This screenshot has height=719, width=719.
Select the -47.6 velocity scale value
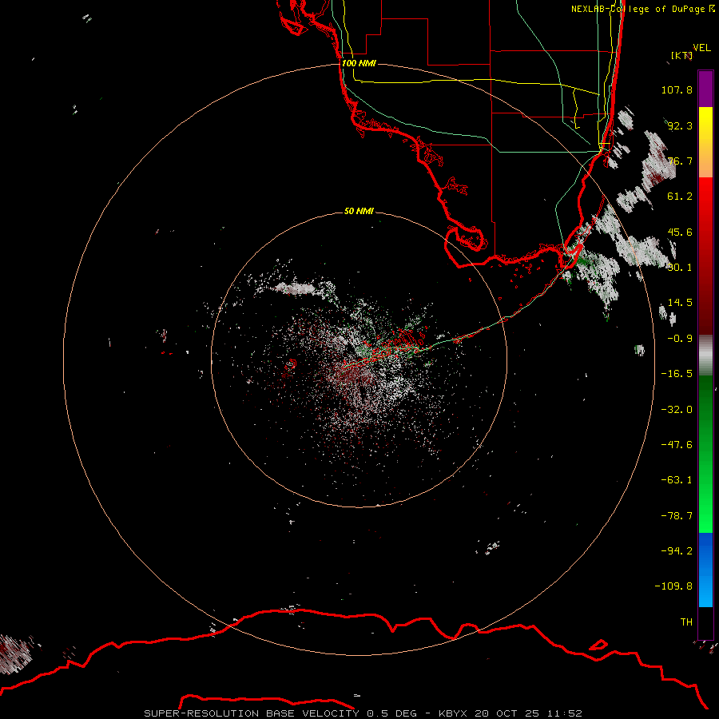click(x=677, y=445)
